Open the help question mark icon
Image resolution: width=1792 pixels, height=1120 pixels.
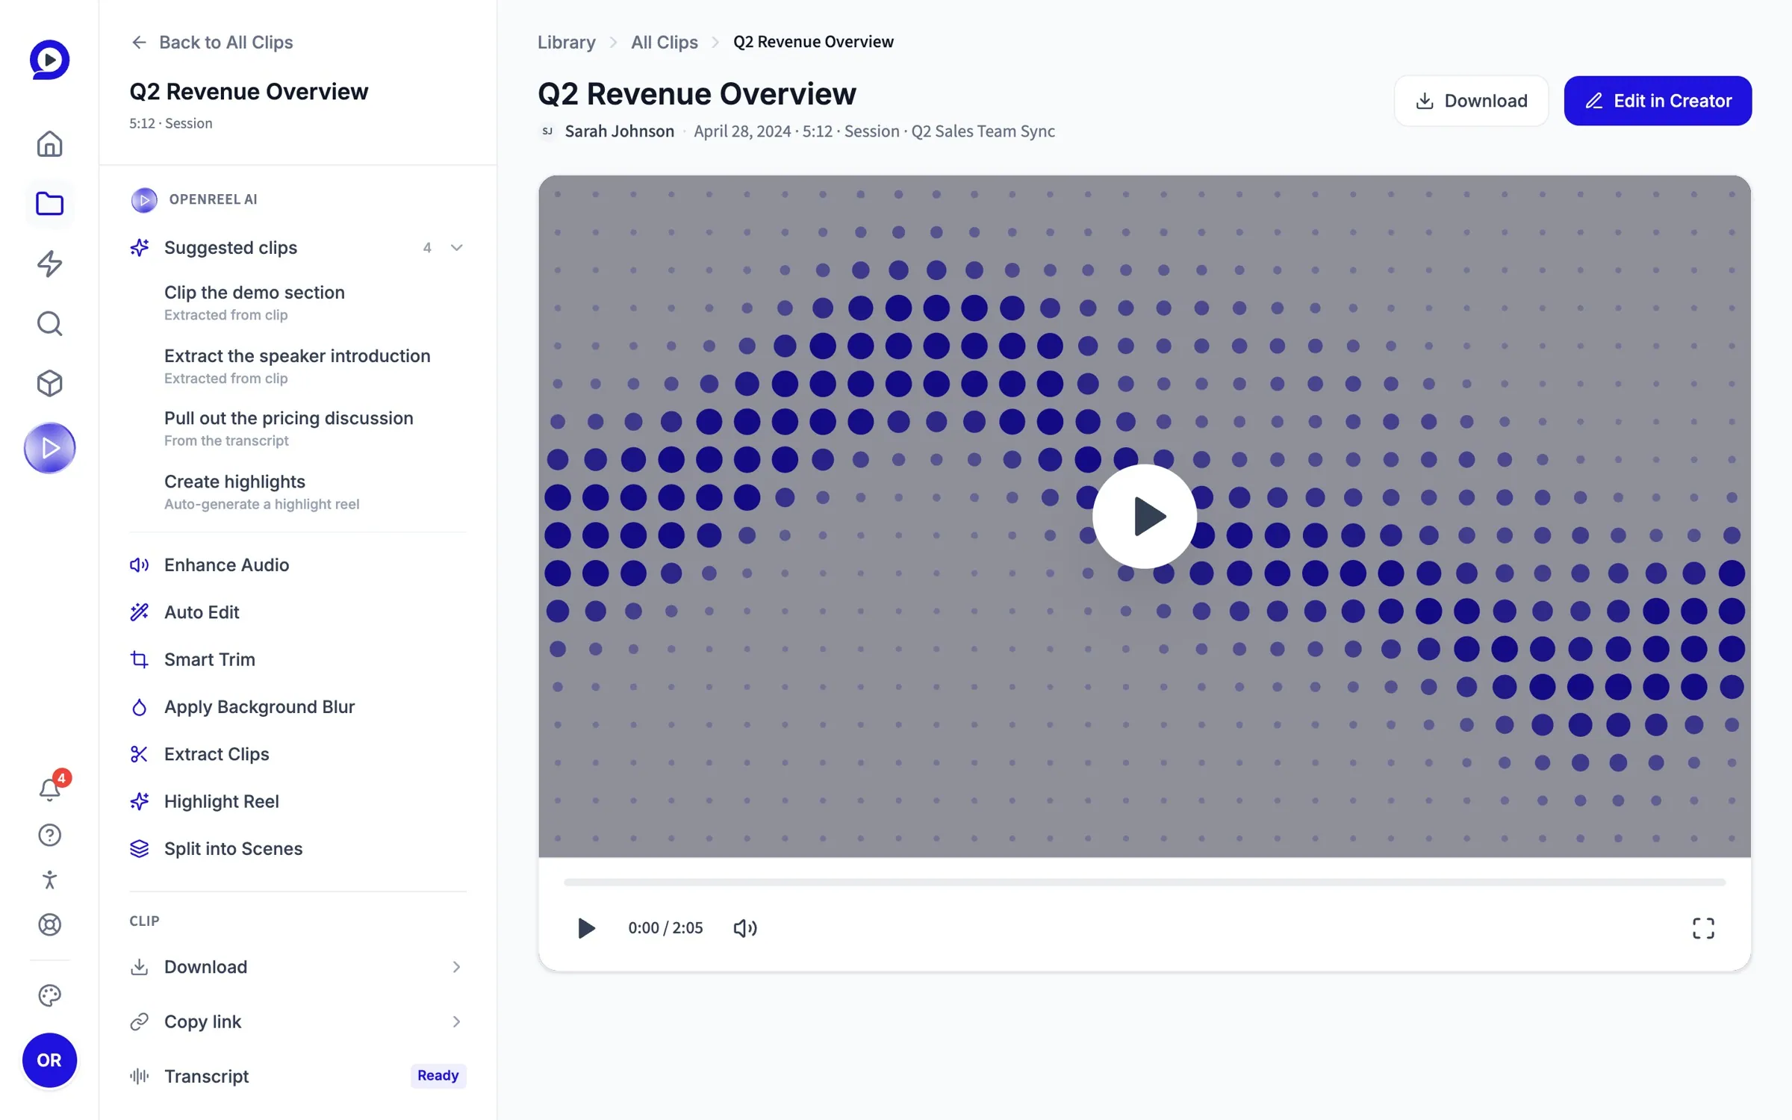tap(49, 835)
